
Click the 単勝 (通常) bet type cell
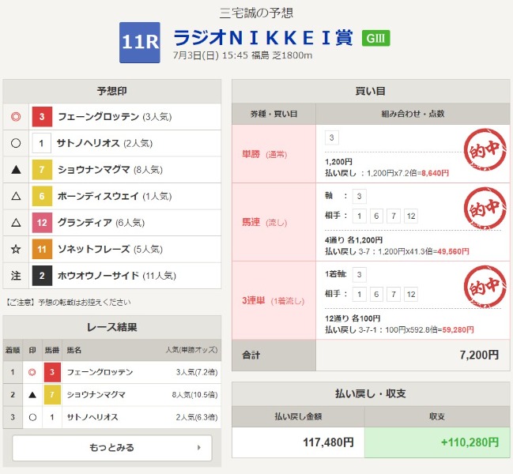click(273, 154)
